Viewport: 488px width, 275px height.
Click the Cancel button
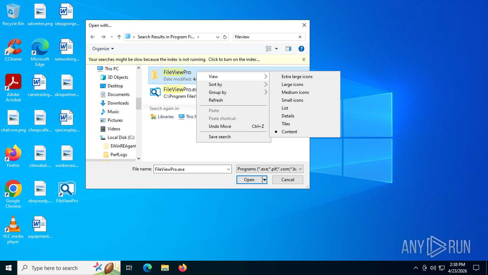(288, 180)
